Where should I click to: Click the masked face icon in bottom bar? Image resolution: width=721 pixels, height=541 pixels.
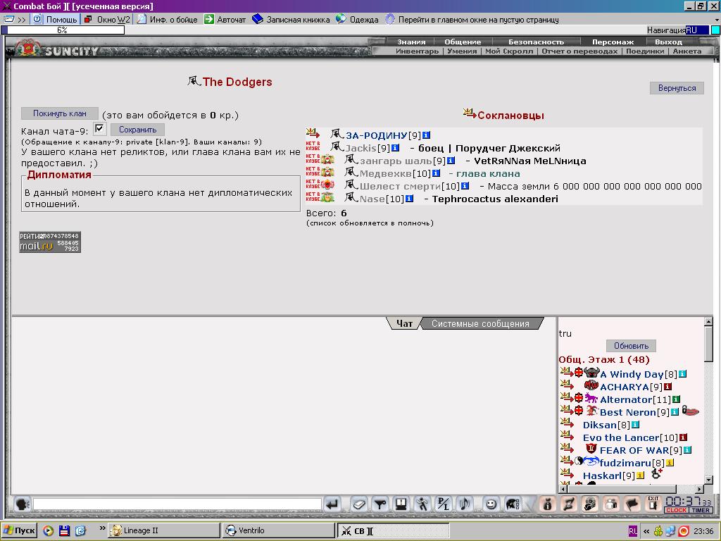(590, 504)
